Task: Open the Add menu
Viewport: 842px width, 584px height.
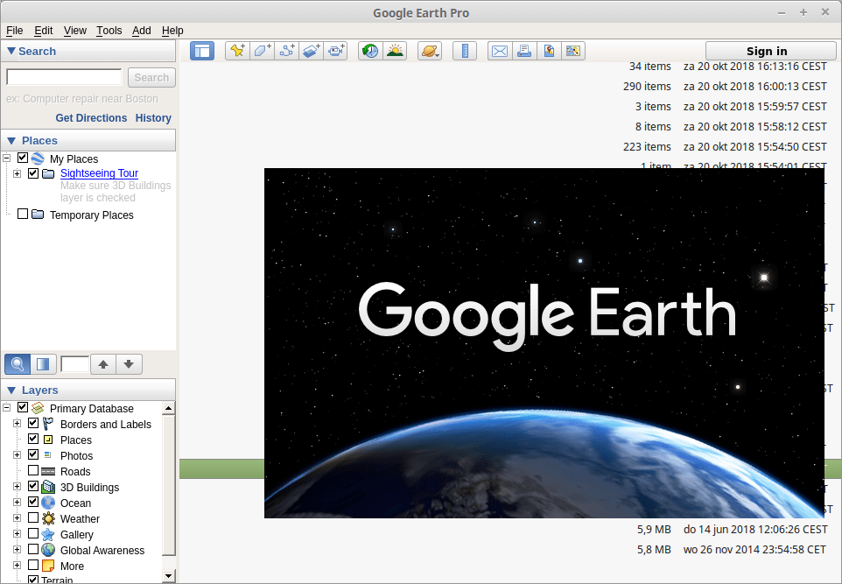Action: 142,31
